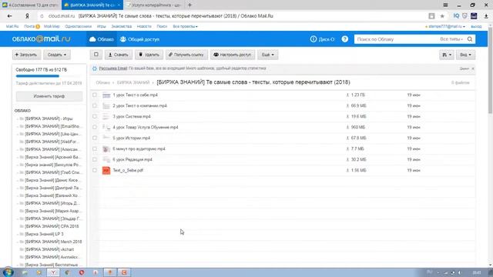Click the magnifier search icon in cloud search
Image resolution: width=493 pixels, height=277 pixels.
pos(470,39)
